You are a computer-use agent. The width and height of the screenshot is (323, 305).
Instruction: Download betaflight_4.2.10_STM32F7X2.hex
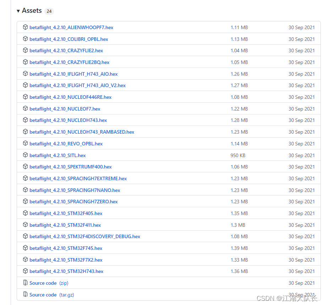[66, 260]
